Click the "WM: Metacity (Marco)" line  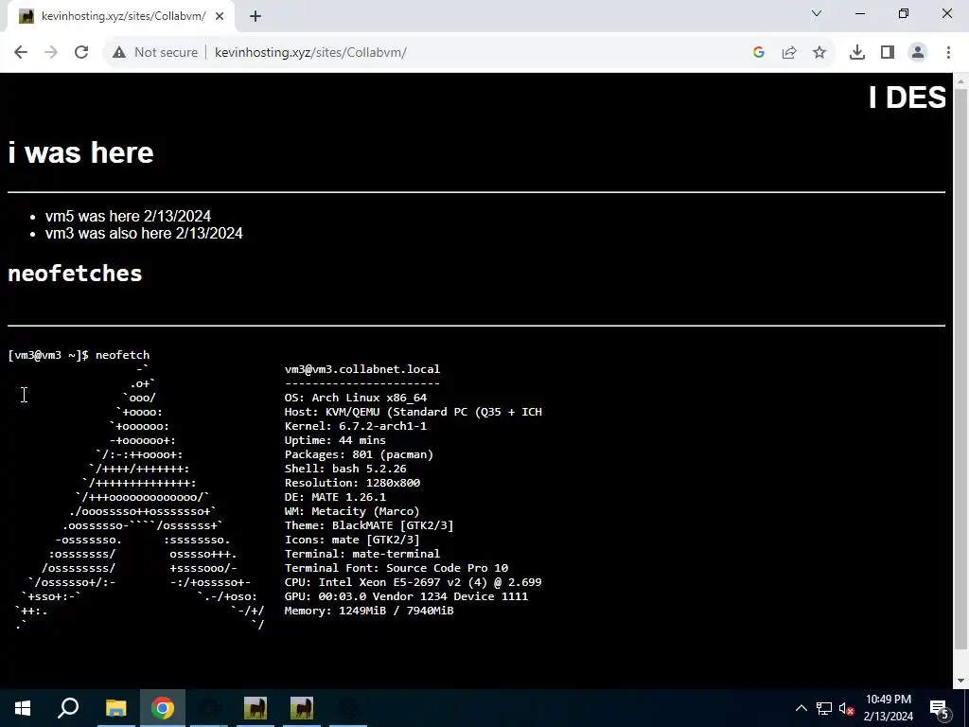[x=352, y=511]
